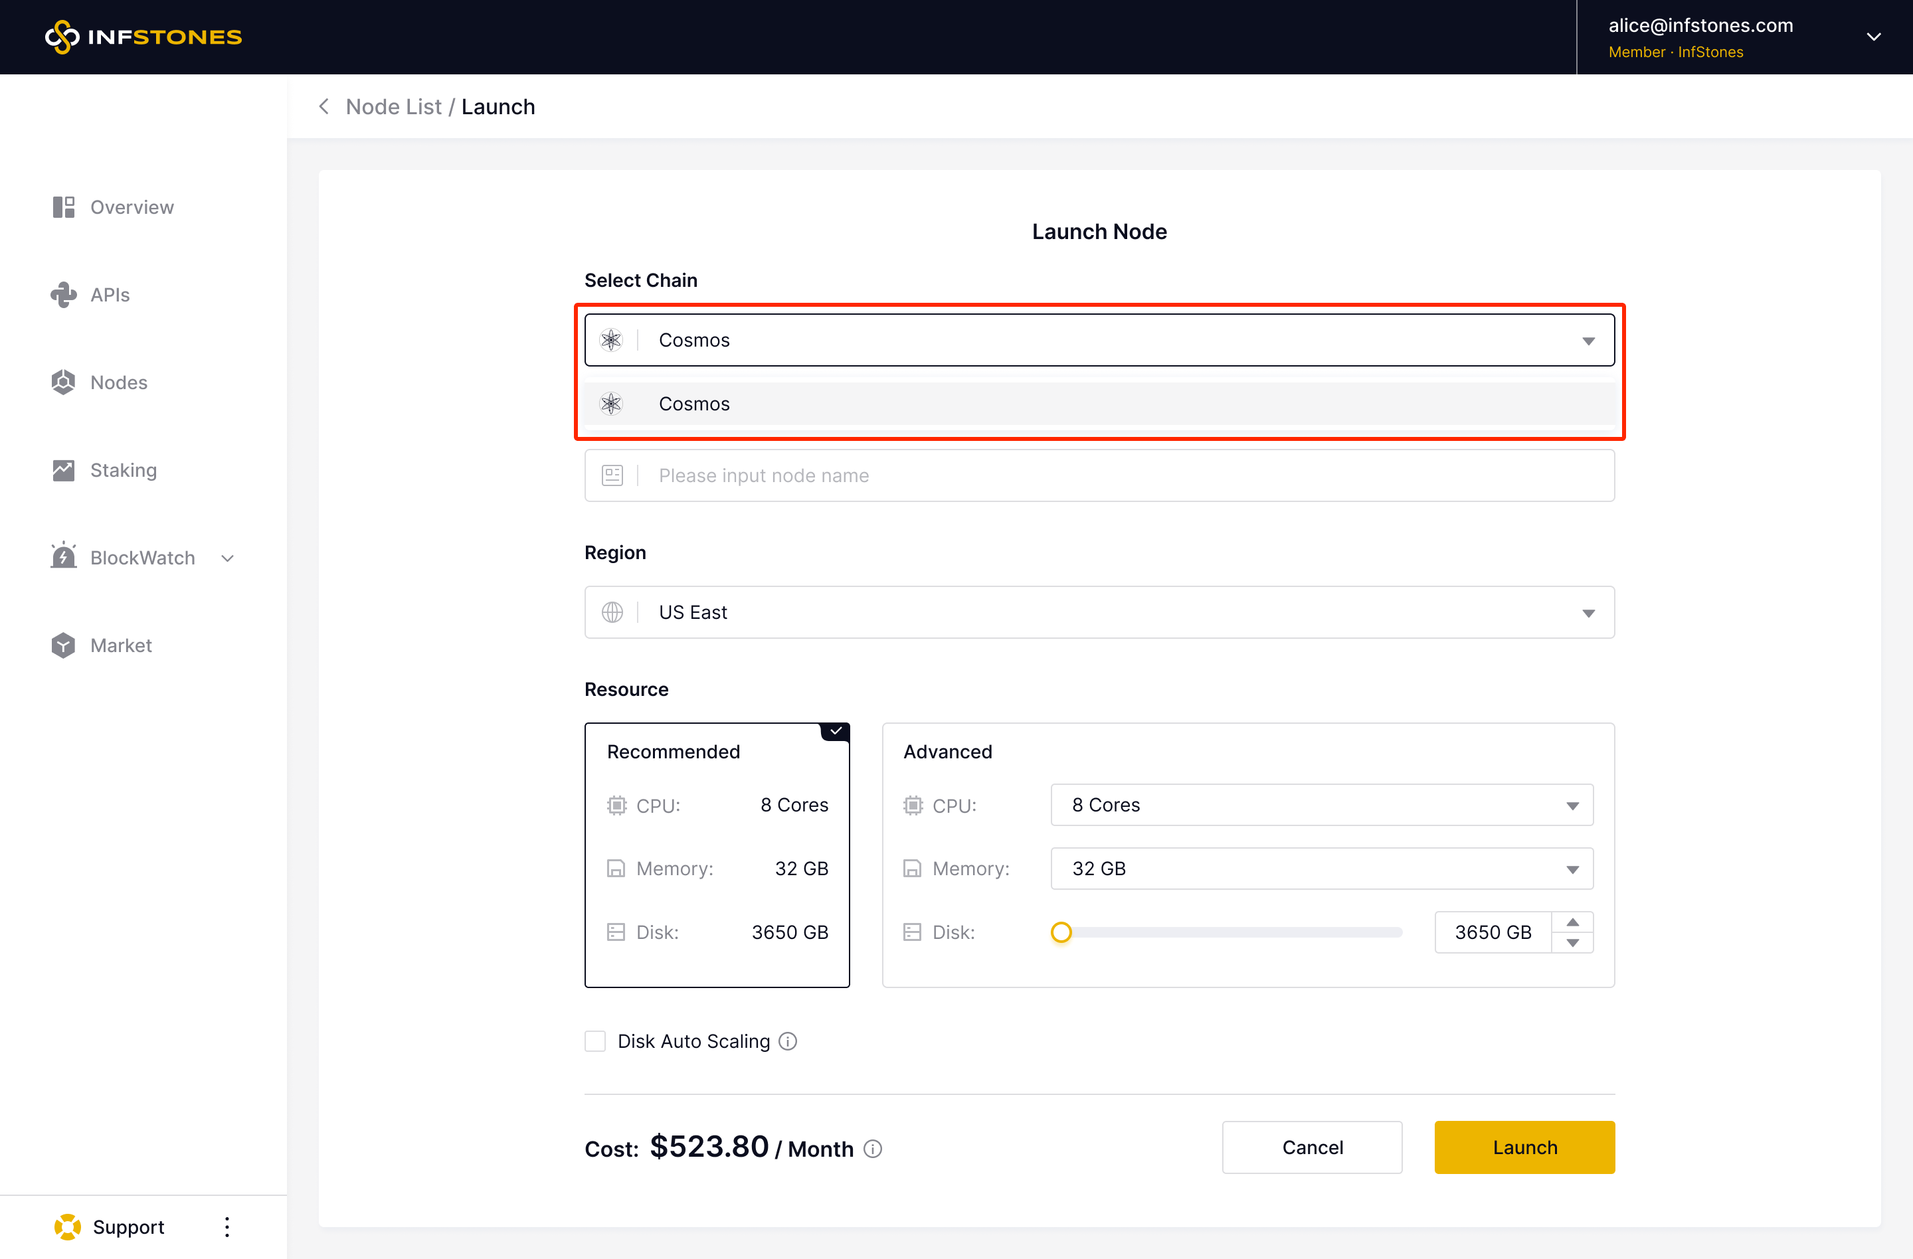Expand the BlockWatch submenu chevron
Viewport: 1913px width, 1259px height.
click(x=227, y=558)
